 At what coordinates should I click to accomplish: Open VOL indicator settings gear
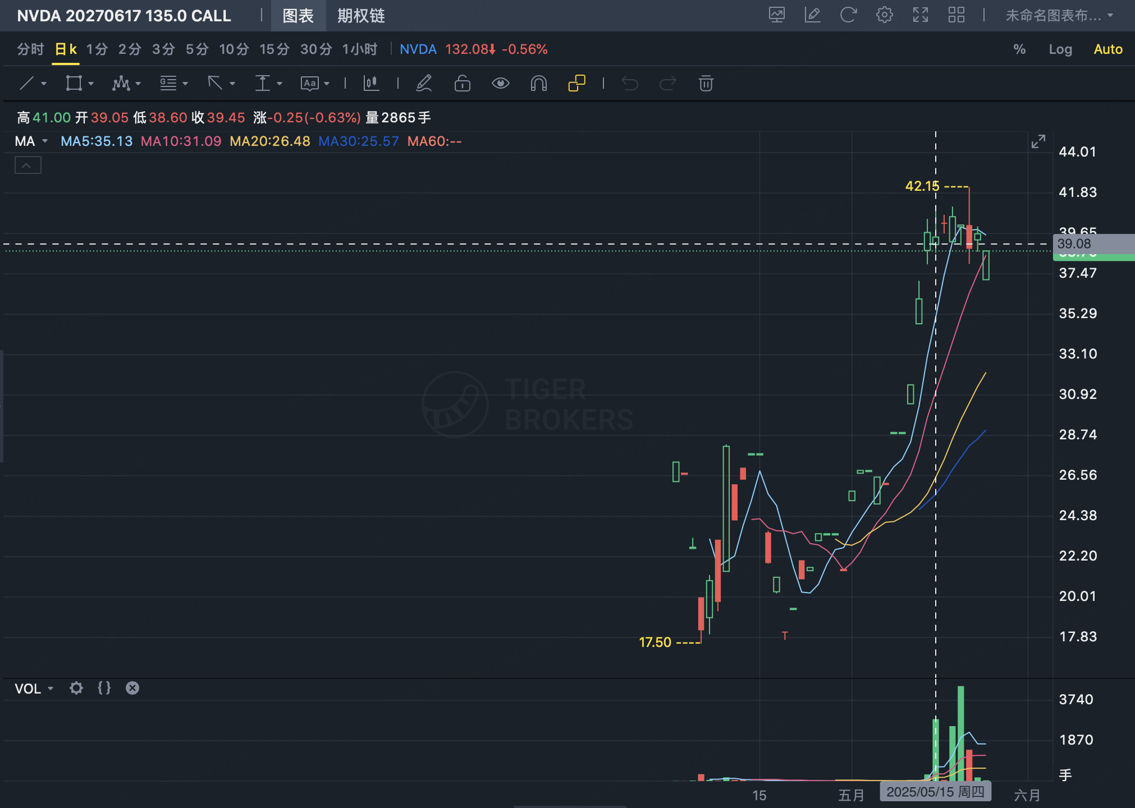(76, 688)
